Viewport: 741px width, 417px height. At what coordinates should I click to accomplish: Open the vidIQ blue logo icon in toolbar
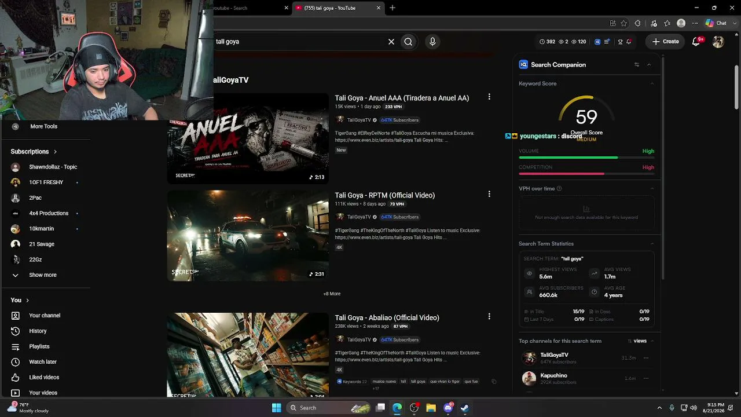coord(597,42)
